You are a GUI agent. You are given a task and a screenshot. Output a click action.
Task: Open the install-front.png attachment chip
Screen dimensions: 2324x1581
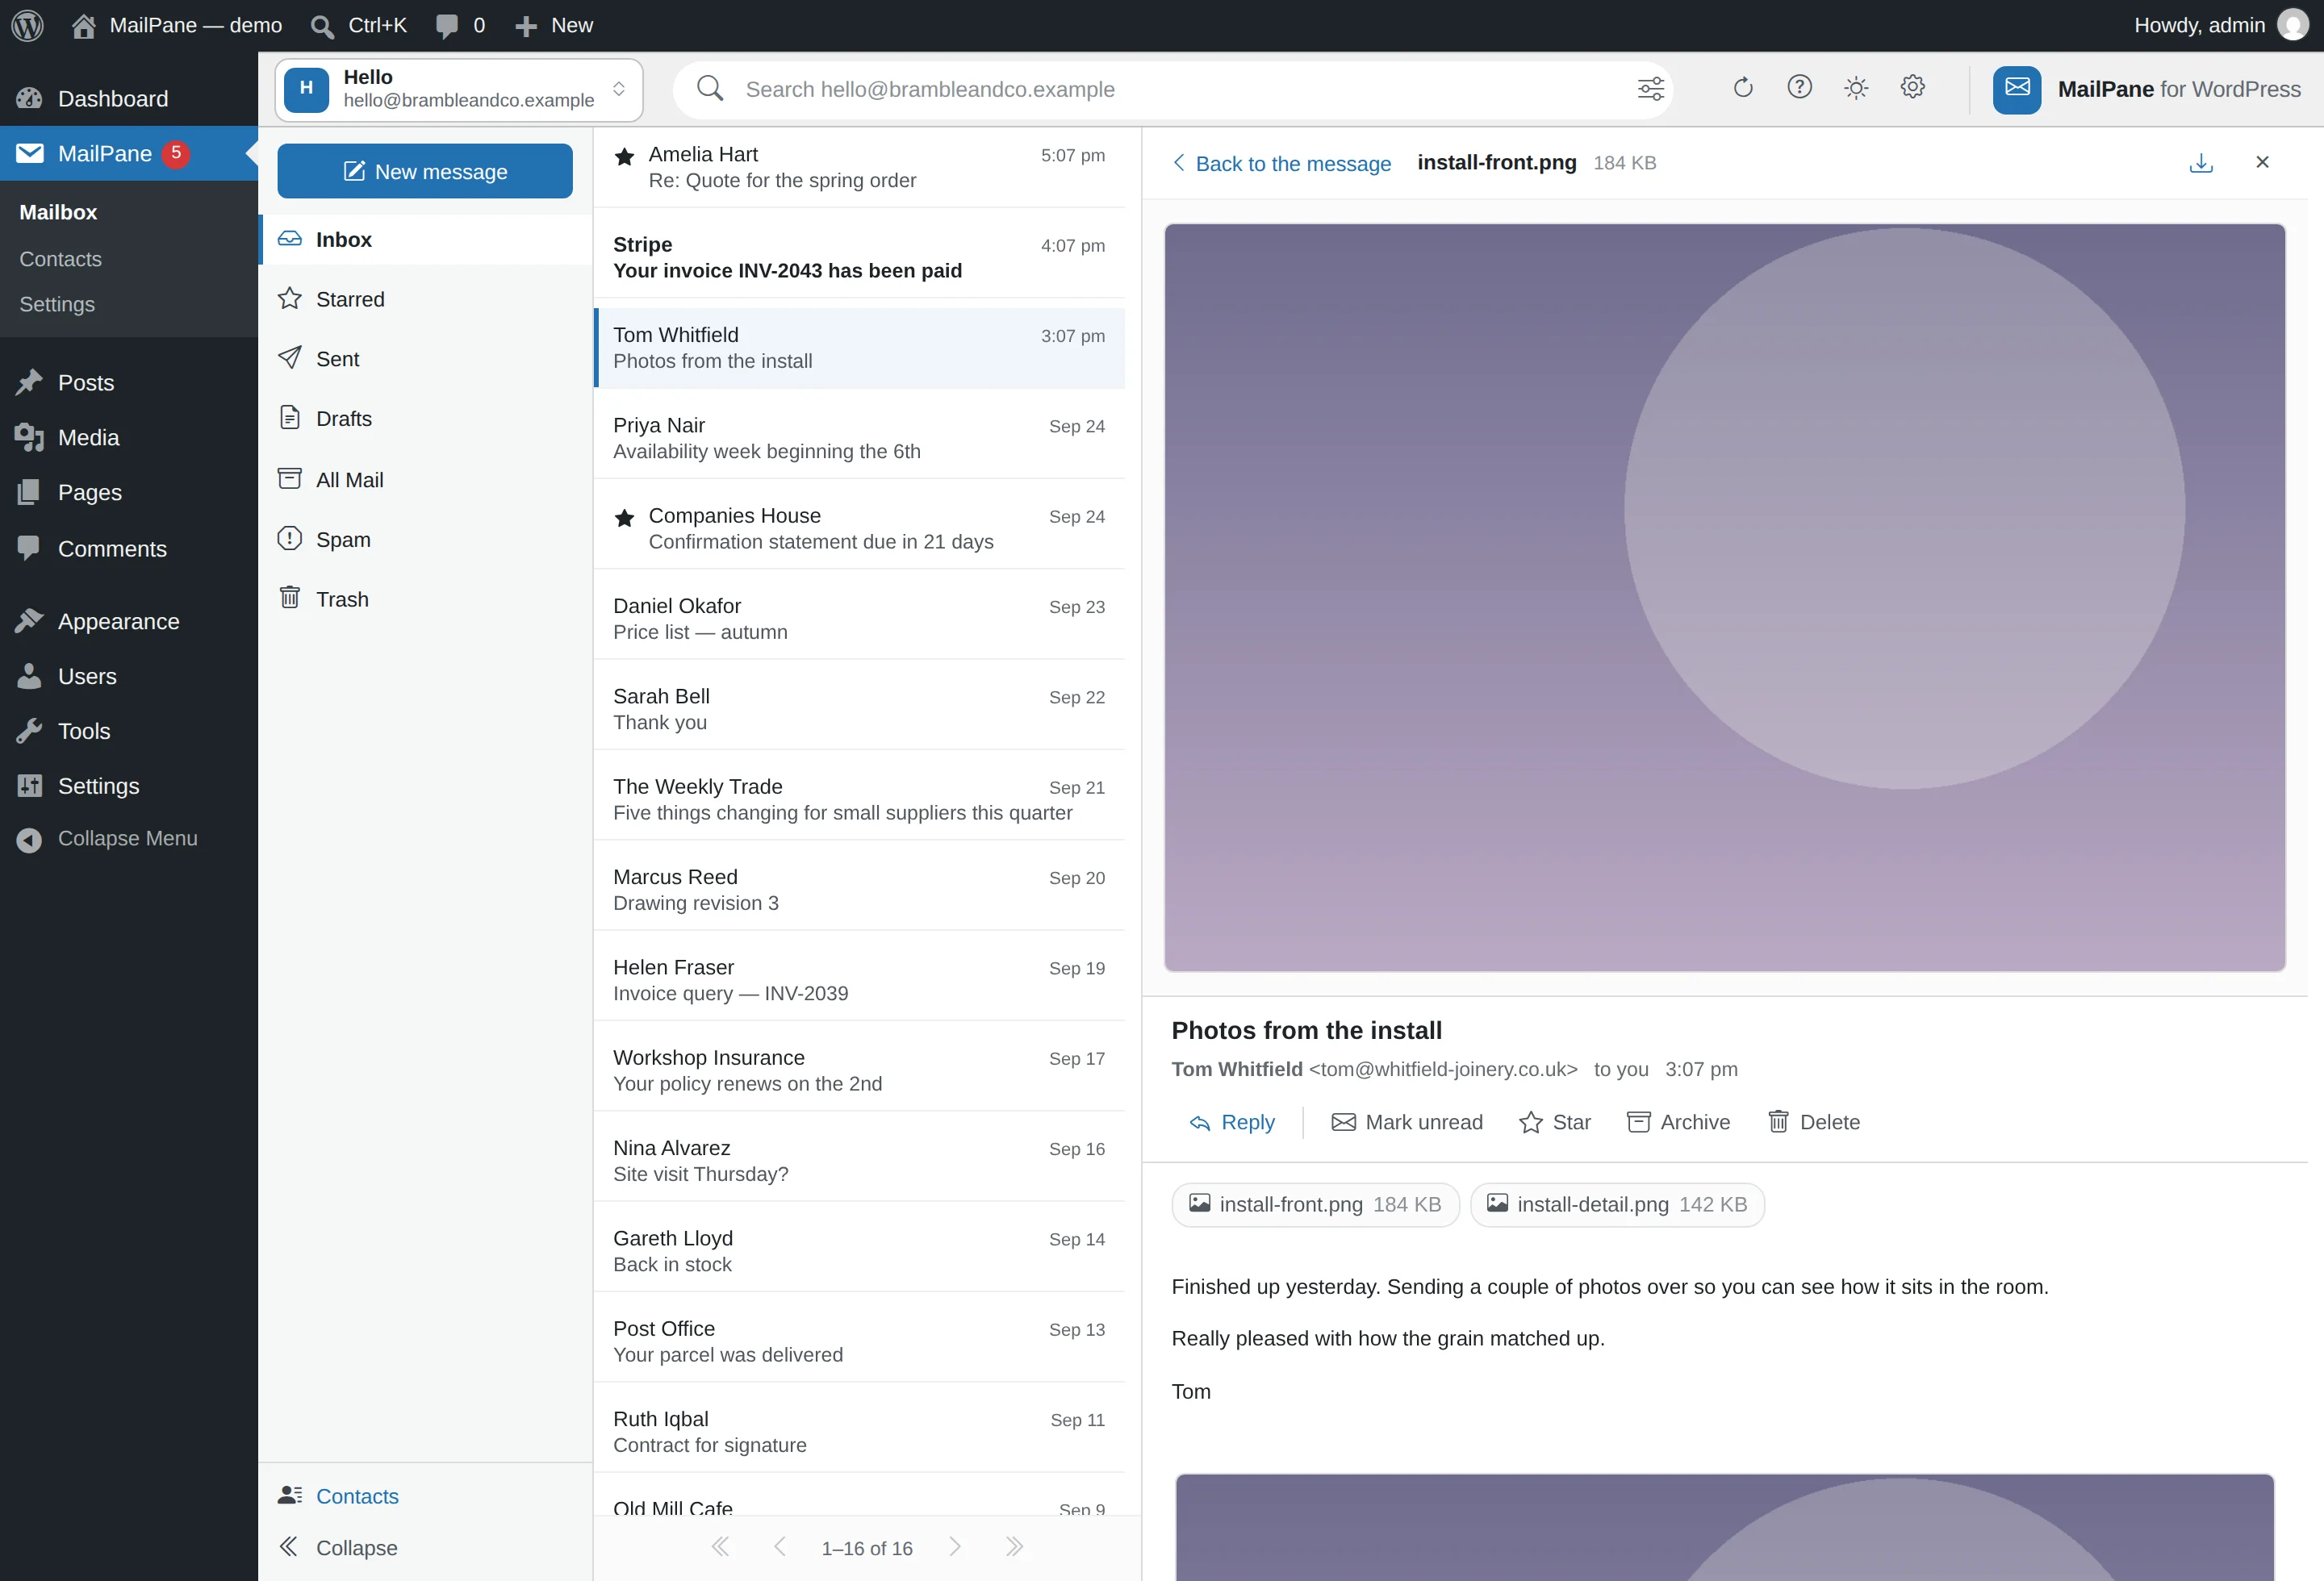(1315, 1204)
